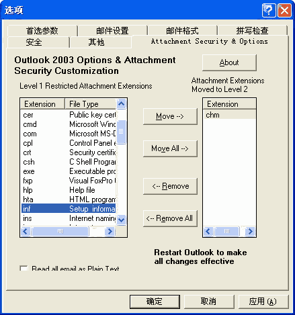Click the down arrow of extension list scrollbar
Viewport: 295px width, 315px height.
pyautogui.click(x=121, y=220)
